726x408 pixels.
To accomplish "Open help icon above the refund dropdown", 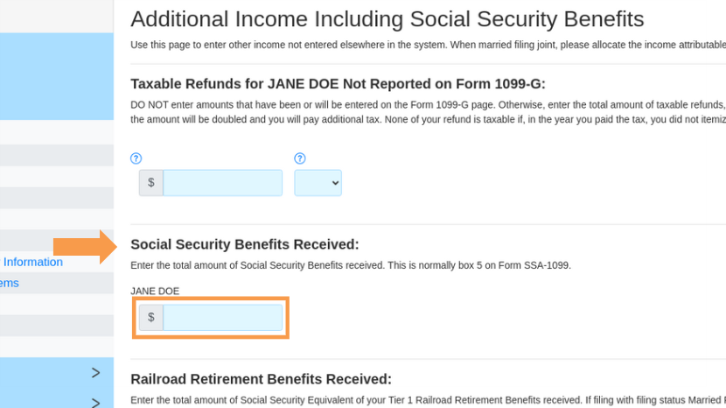I will tap(300, 158).
